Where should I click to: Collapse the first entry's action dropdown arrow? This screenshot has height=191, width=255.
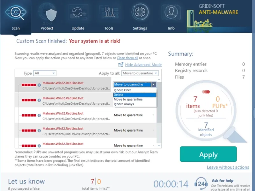154,84
